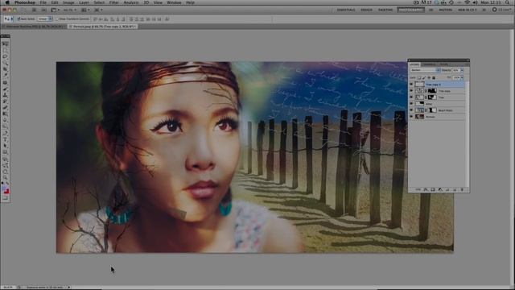Select the Crop tool
Image resolution: width=515 pixels, height=290 pixels.
pos(6,69)
